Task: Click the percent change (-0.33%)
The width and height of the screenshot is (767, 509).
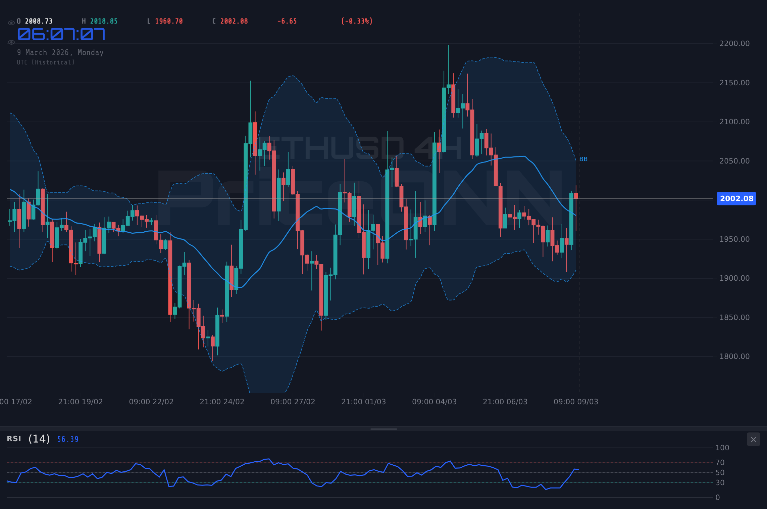Action: 357,21
